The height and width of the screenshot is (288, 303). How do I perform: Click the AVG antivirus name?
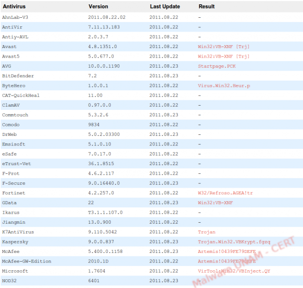[7, 66]
